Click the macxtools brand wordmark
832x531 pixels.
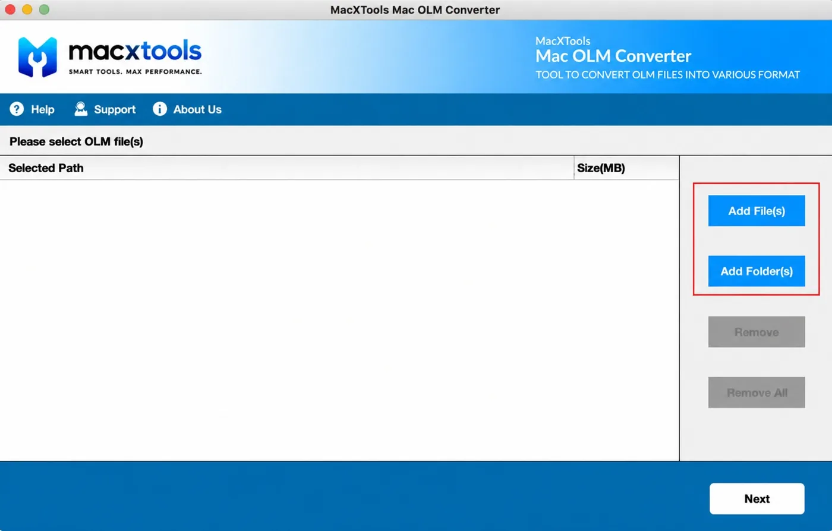(x=135, y=52)
